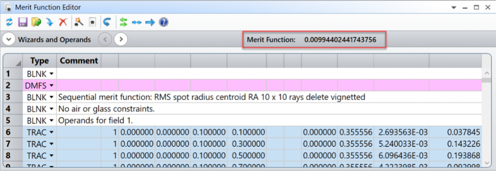Click the blue undo curved arrow icon

pyautogui.click(x=107, y=22)
